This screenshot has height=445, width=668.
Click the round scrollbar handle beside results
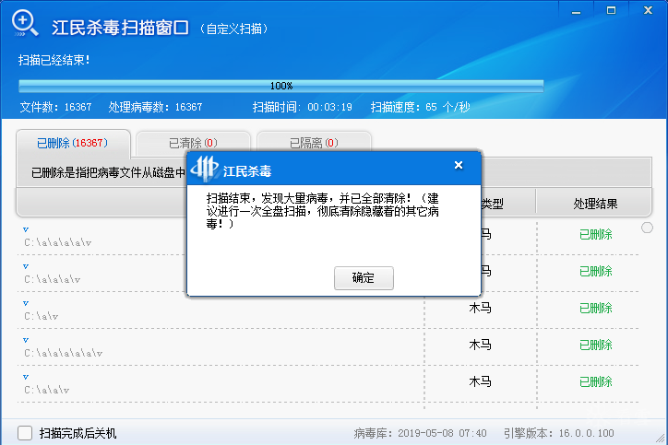(x=647, y=228)
